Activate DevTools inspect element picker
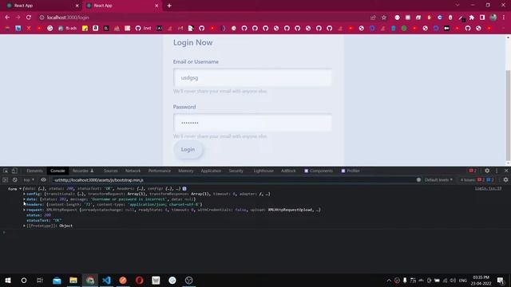This screenshot has height=287, width=511. pyautogui.click(x=6, y=171)
